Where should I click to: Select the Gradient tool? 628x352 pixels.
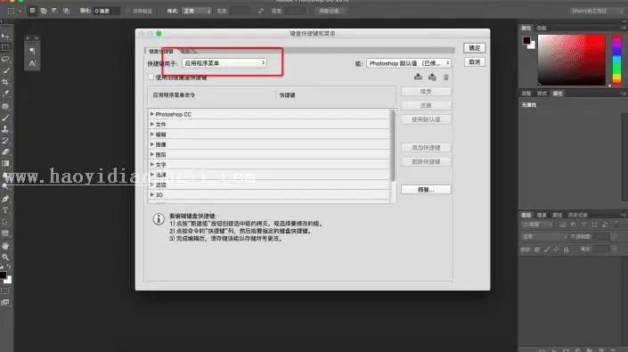point(5,163)
